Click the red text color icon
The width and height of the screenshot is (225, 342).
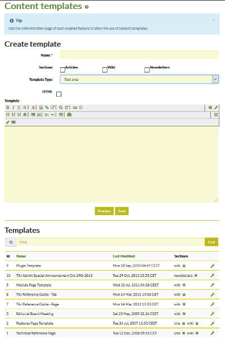click(x=33, y=107)
